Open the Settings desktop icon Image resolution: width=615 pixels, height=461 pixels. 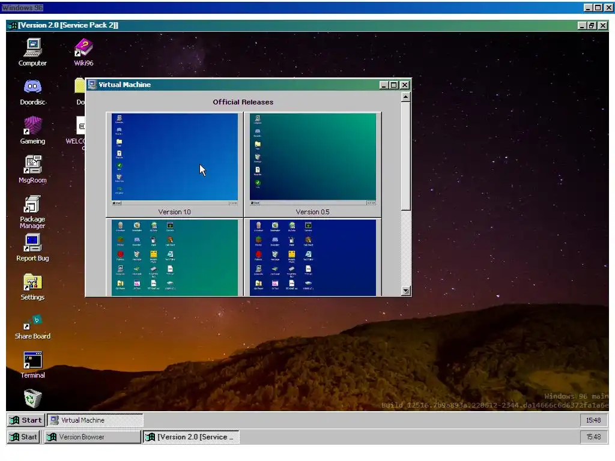[x=32, y=286]
